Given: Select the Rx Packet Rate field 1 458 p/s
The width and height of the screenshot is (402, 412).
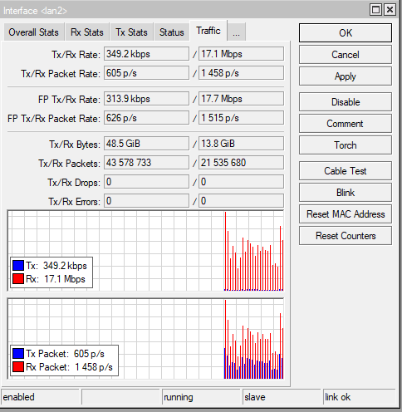Looking at the screenshot, I should [241, 73].
